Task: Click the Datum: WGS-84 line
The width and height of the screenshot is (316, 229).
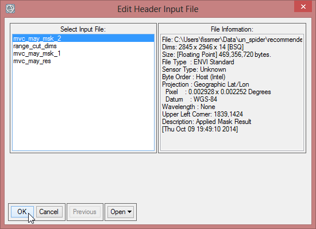Action: coord(191,99)
